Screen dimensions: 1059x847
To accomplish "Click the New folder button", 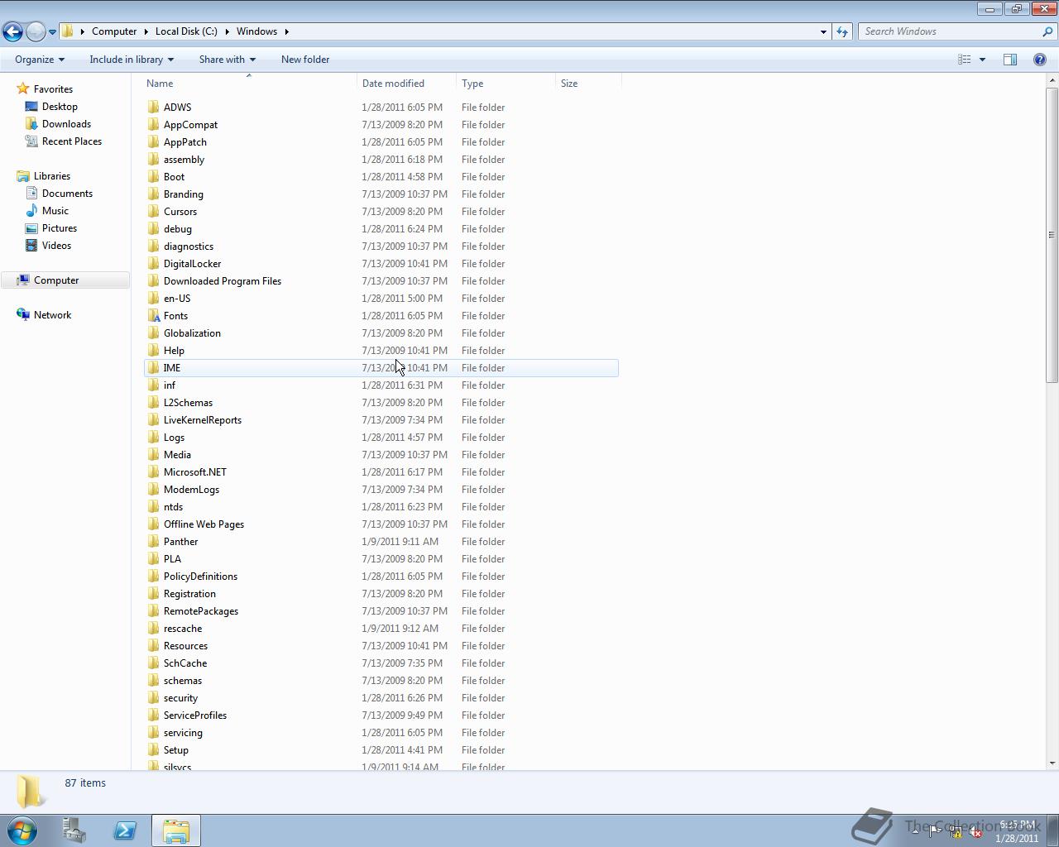I will tap(304, 59).
